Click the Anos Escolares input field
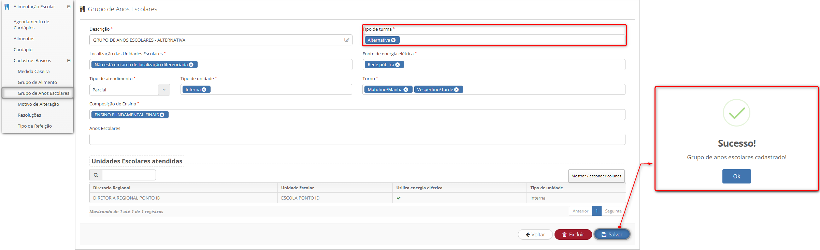 point(357,139)
